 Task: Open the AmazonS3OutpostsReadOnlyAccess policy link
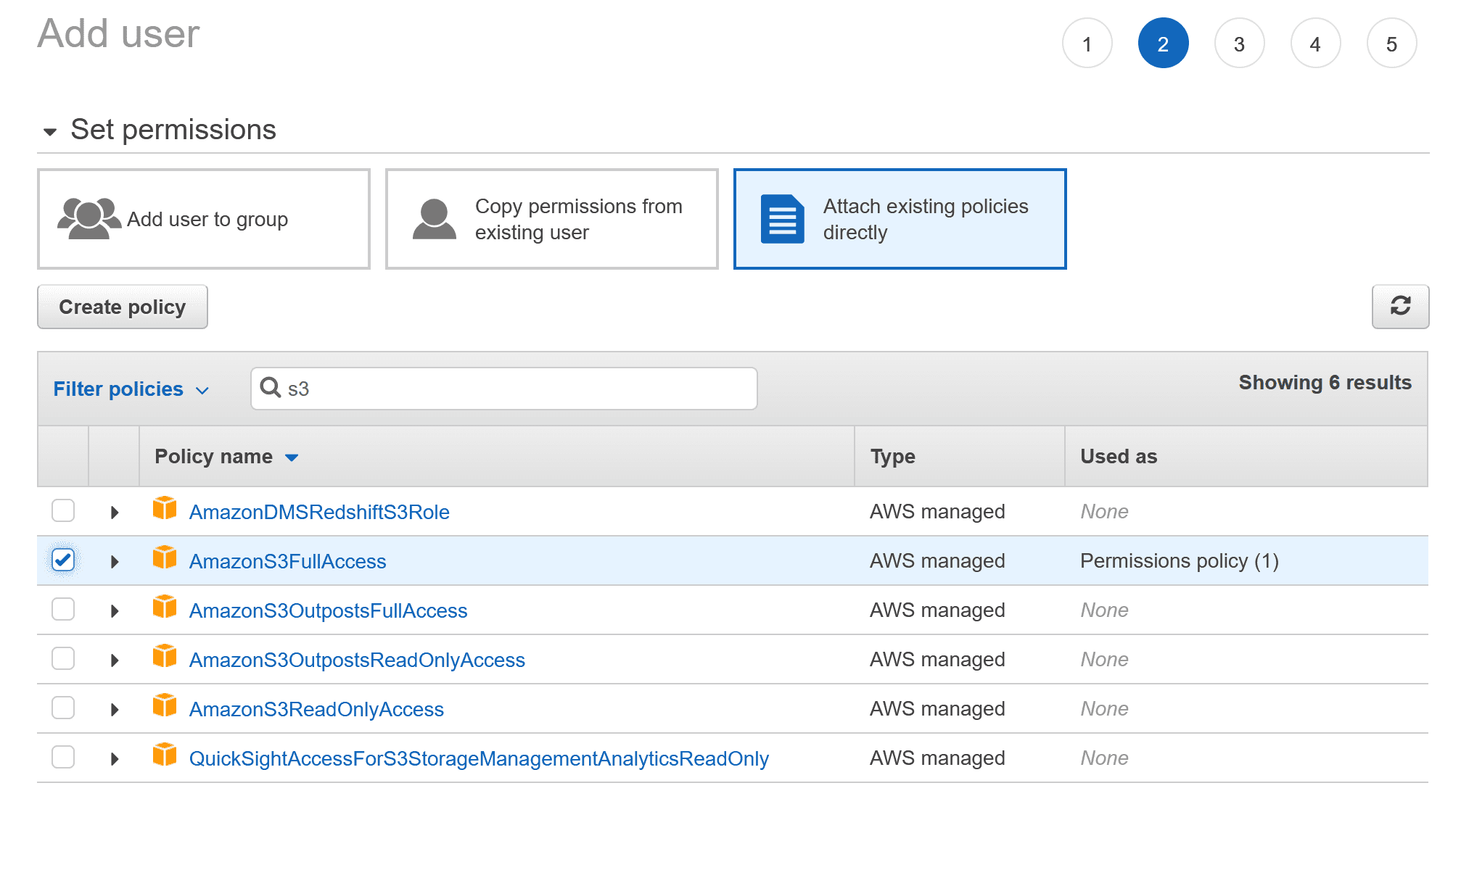[357, 660]
